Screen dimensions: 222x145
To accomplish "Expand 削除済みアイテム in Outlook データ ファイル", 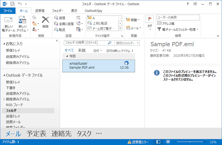I will coord(4,99).
